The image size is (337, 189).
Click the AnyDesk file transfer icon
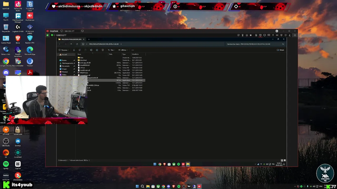tap(256, 35)
